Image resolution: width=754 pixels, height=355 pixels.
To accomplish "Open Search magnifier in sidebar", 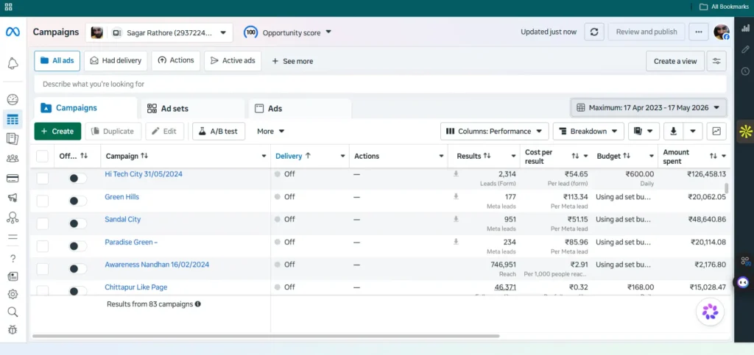I will coord(13,312).
